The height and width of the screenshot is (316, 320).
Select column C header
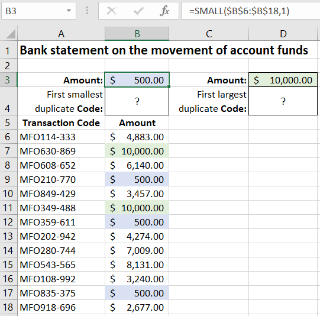209,34
